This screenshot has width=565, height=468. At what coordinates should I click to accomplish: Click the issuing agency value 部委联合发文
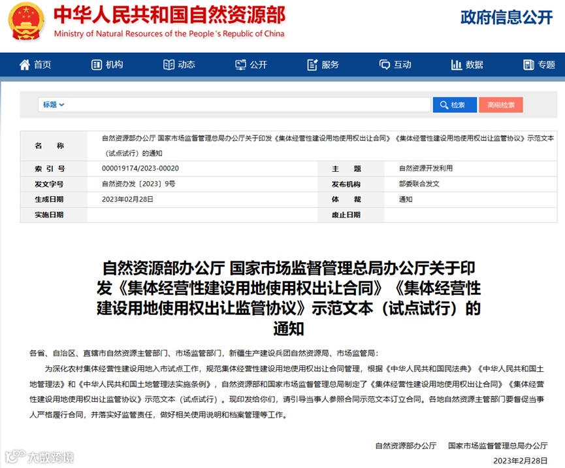click(419, 184)
